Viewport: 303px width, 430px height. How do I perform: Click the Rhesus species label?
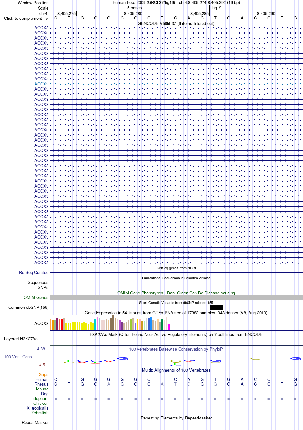point(41,384)
